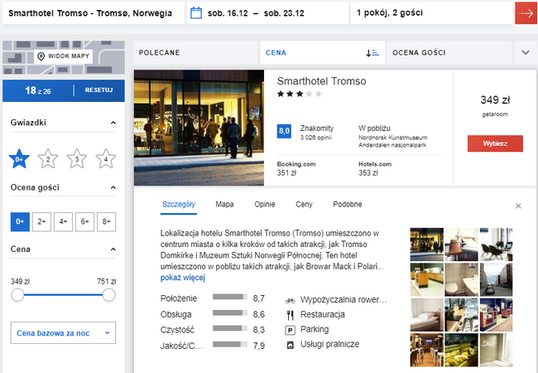The image size is (538, 373).
Task: Click the main hotel entrance photo
Action: click(199, 128)
